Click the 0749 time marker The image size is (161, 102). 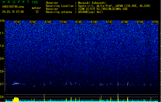tap(140, 22)
